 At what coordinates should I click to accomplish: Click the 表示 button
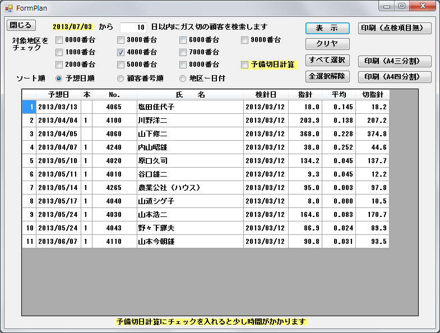pos(327,28)
